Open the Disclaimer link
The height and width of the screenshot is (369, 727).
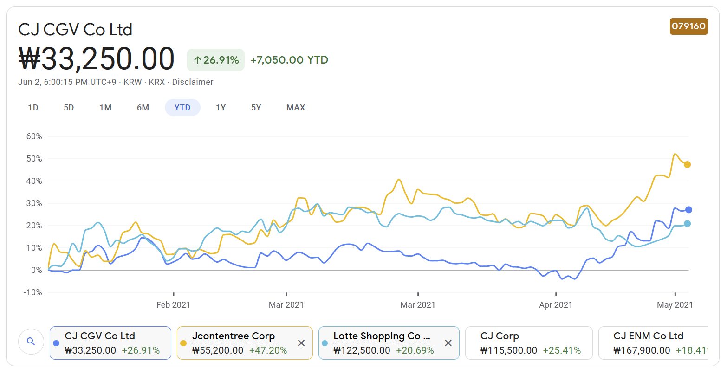click(x=192, y=82)
